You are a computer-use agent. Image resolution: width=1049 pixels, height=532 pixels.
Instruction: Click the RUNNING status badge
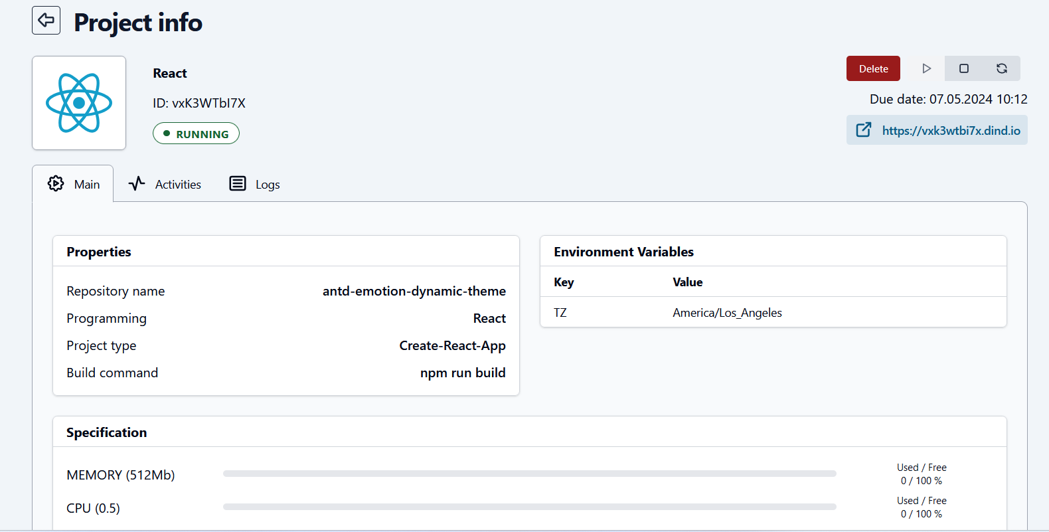pyautogui.click(x=196, y=133)
